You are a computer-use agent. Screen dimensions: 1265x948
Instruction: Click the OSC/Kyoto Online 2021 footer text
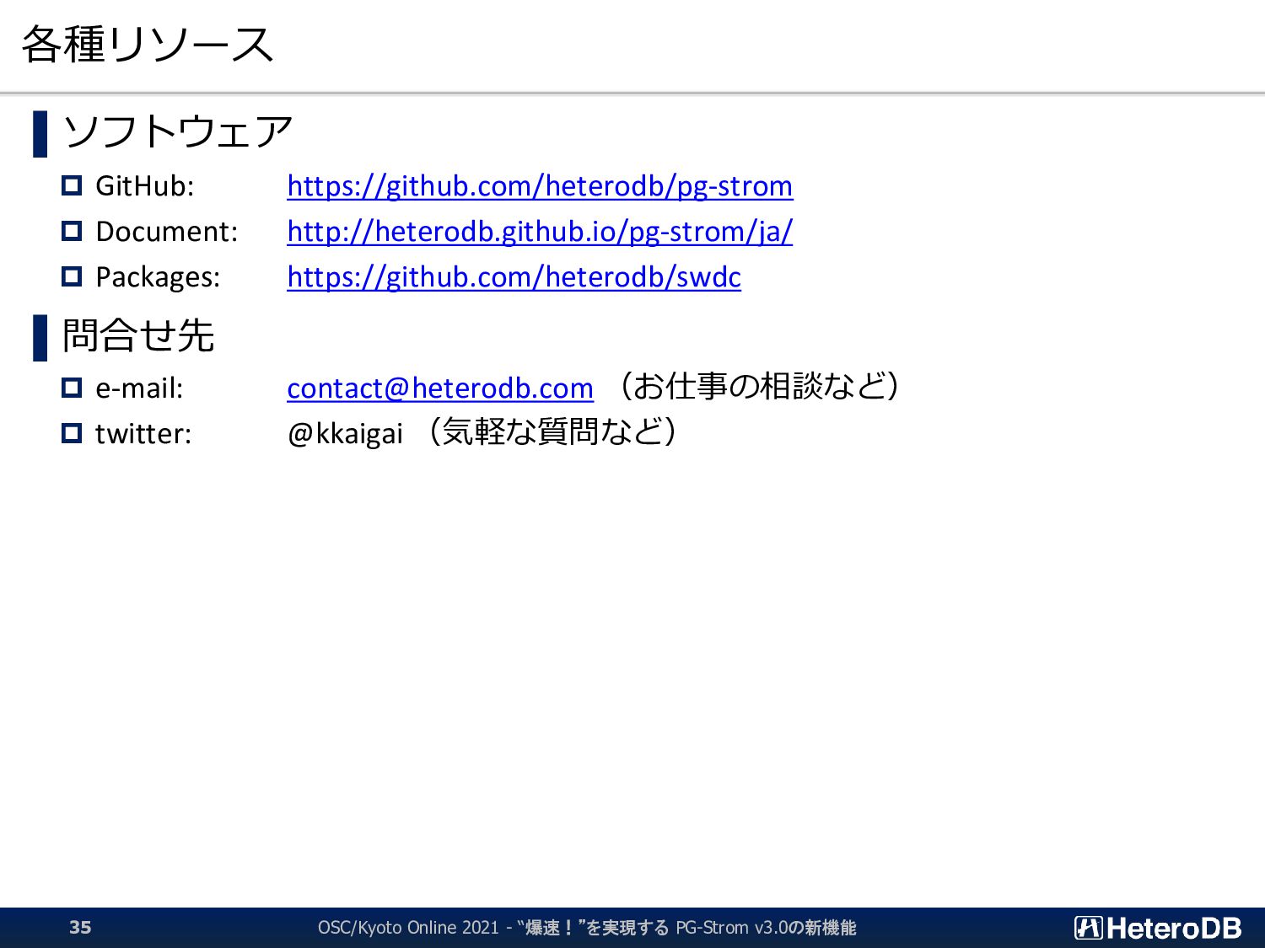(x=587, y=928)
